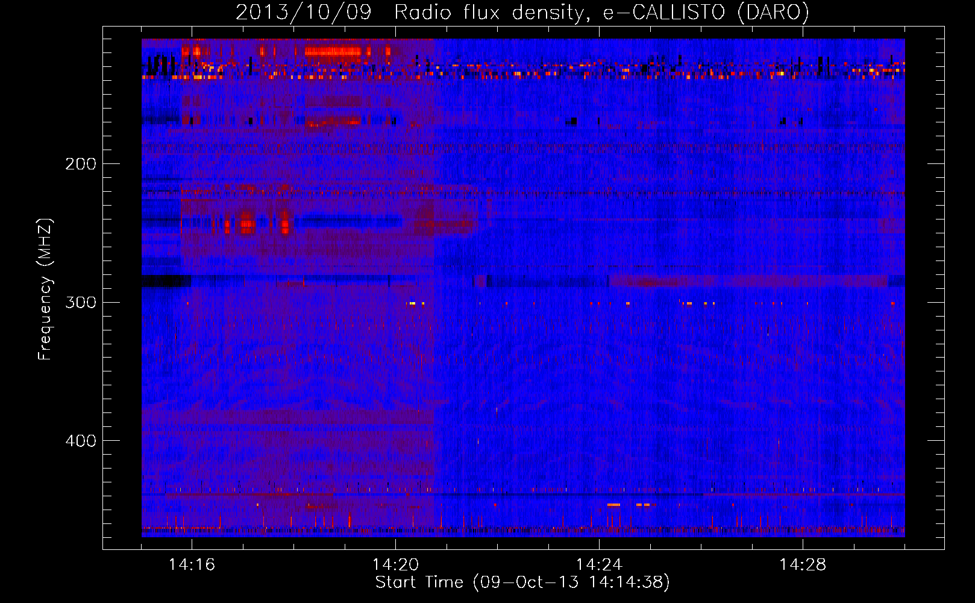Click the '14:24' time tick label
The image size is (975, 603).
pyautogui.click(x=599, y=564)
